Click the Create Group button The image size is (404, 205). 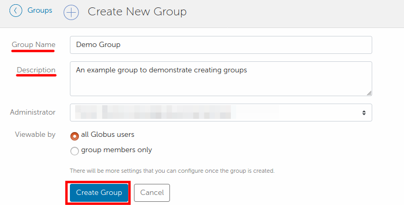(x=99, y=193)
